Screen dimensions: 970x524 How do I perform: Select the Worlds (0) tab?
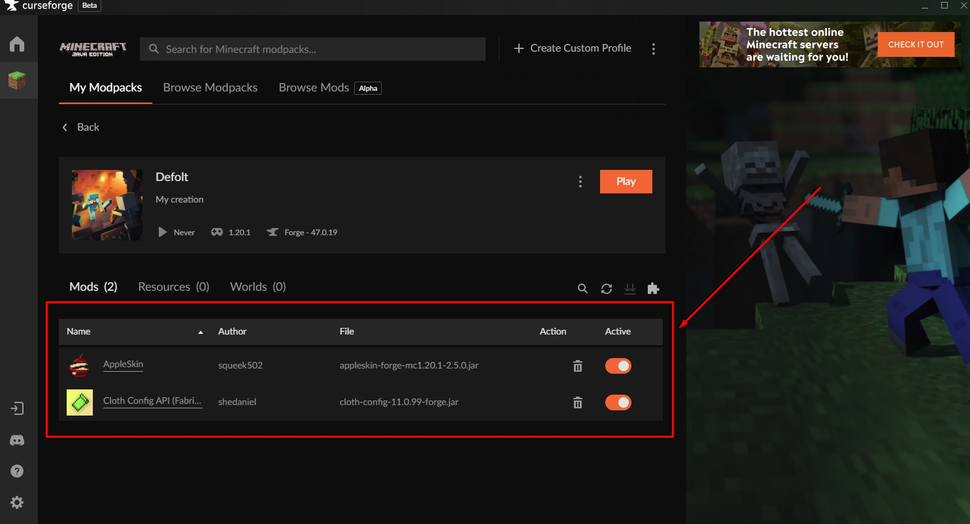(x=258, y=287)
